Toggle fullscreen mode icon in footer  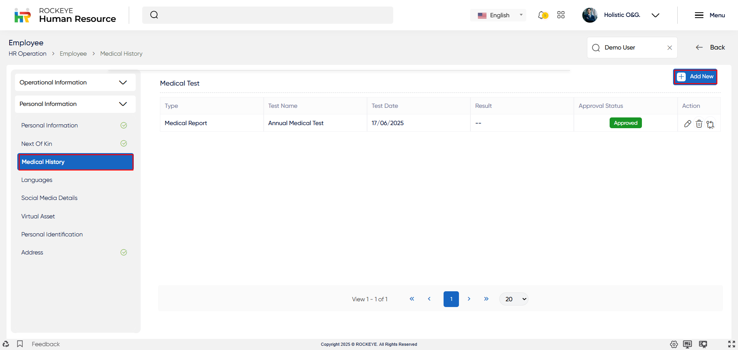(731, 344)
